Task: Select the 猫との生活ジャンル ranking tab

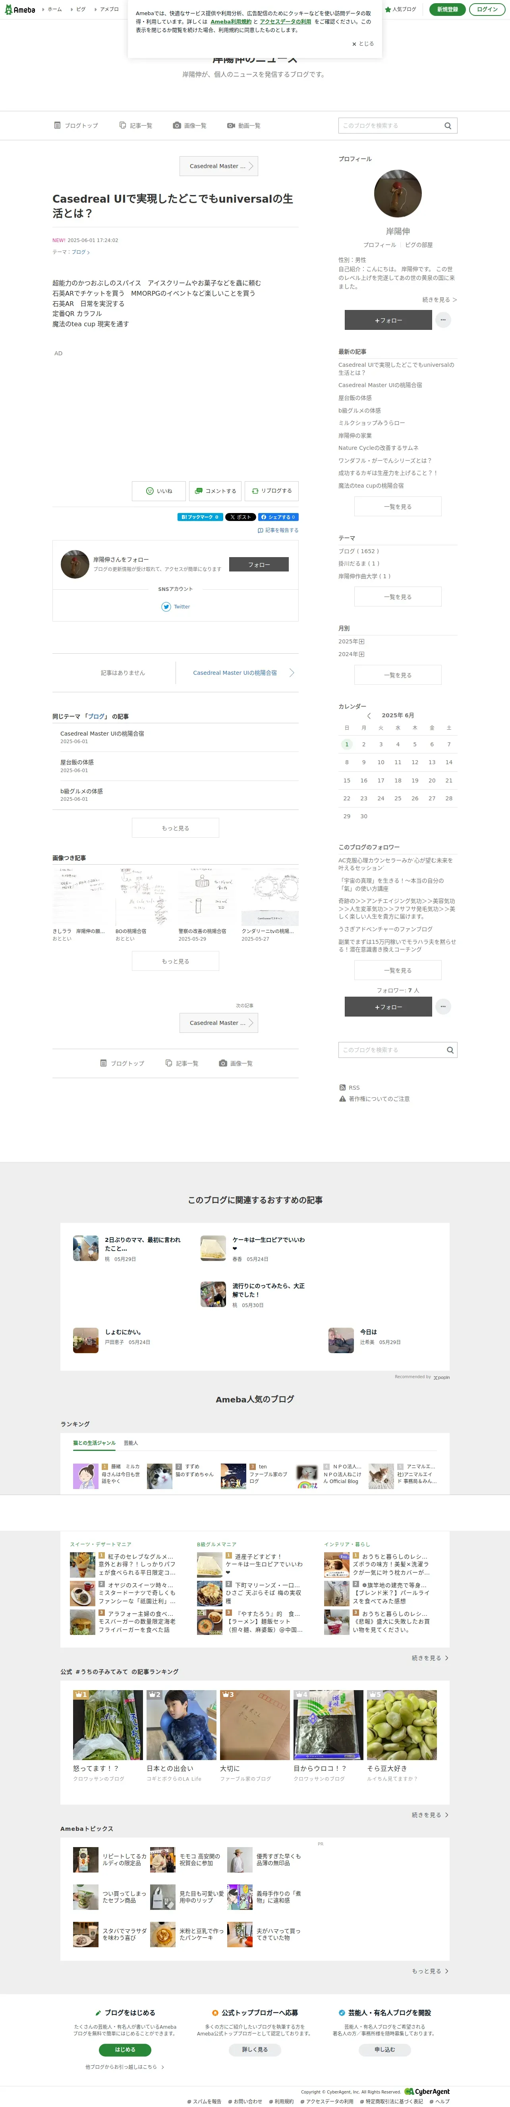Action: pos(94,1443)
